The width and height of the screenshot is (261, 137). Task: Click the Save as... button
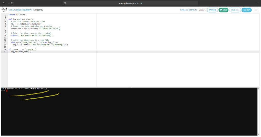point(235,10)
